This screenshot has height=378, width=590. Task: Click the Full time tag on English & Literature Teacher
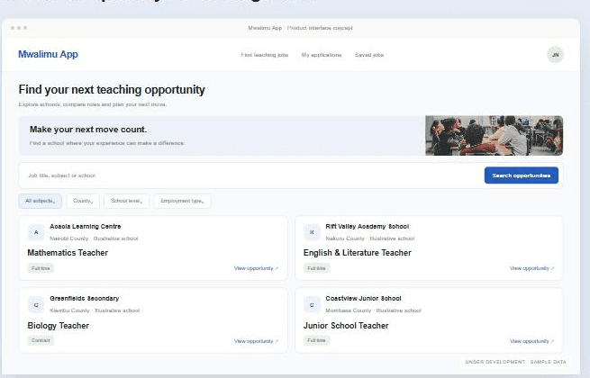316,268
